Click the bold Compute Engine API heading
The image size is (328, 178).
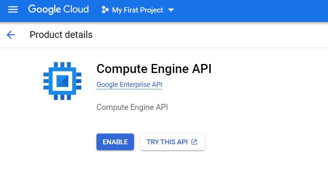pyautogui.click(x=154, y=69)
